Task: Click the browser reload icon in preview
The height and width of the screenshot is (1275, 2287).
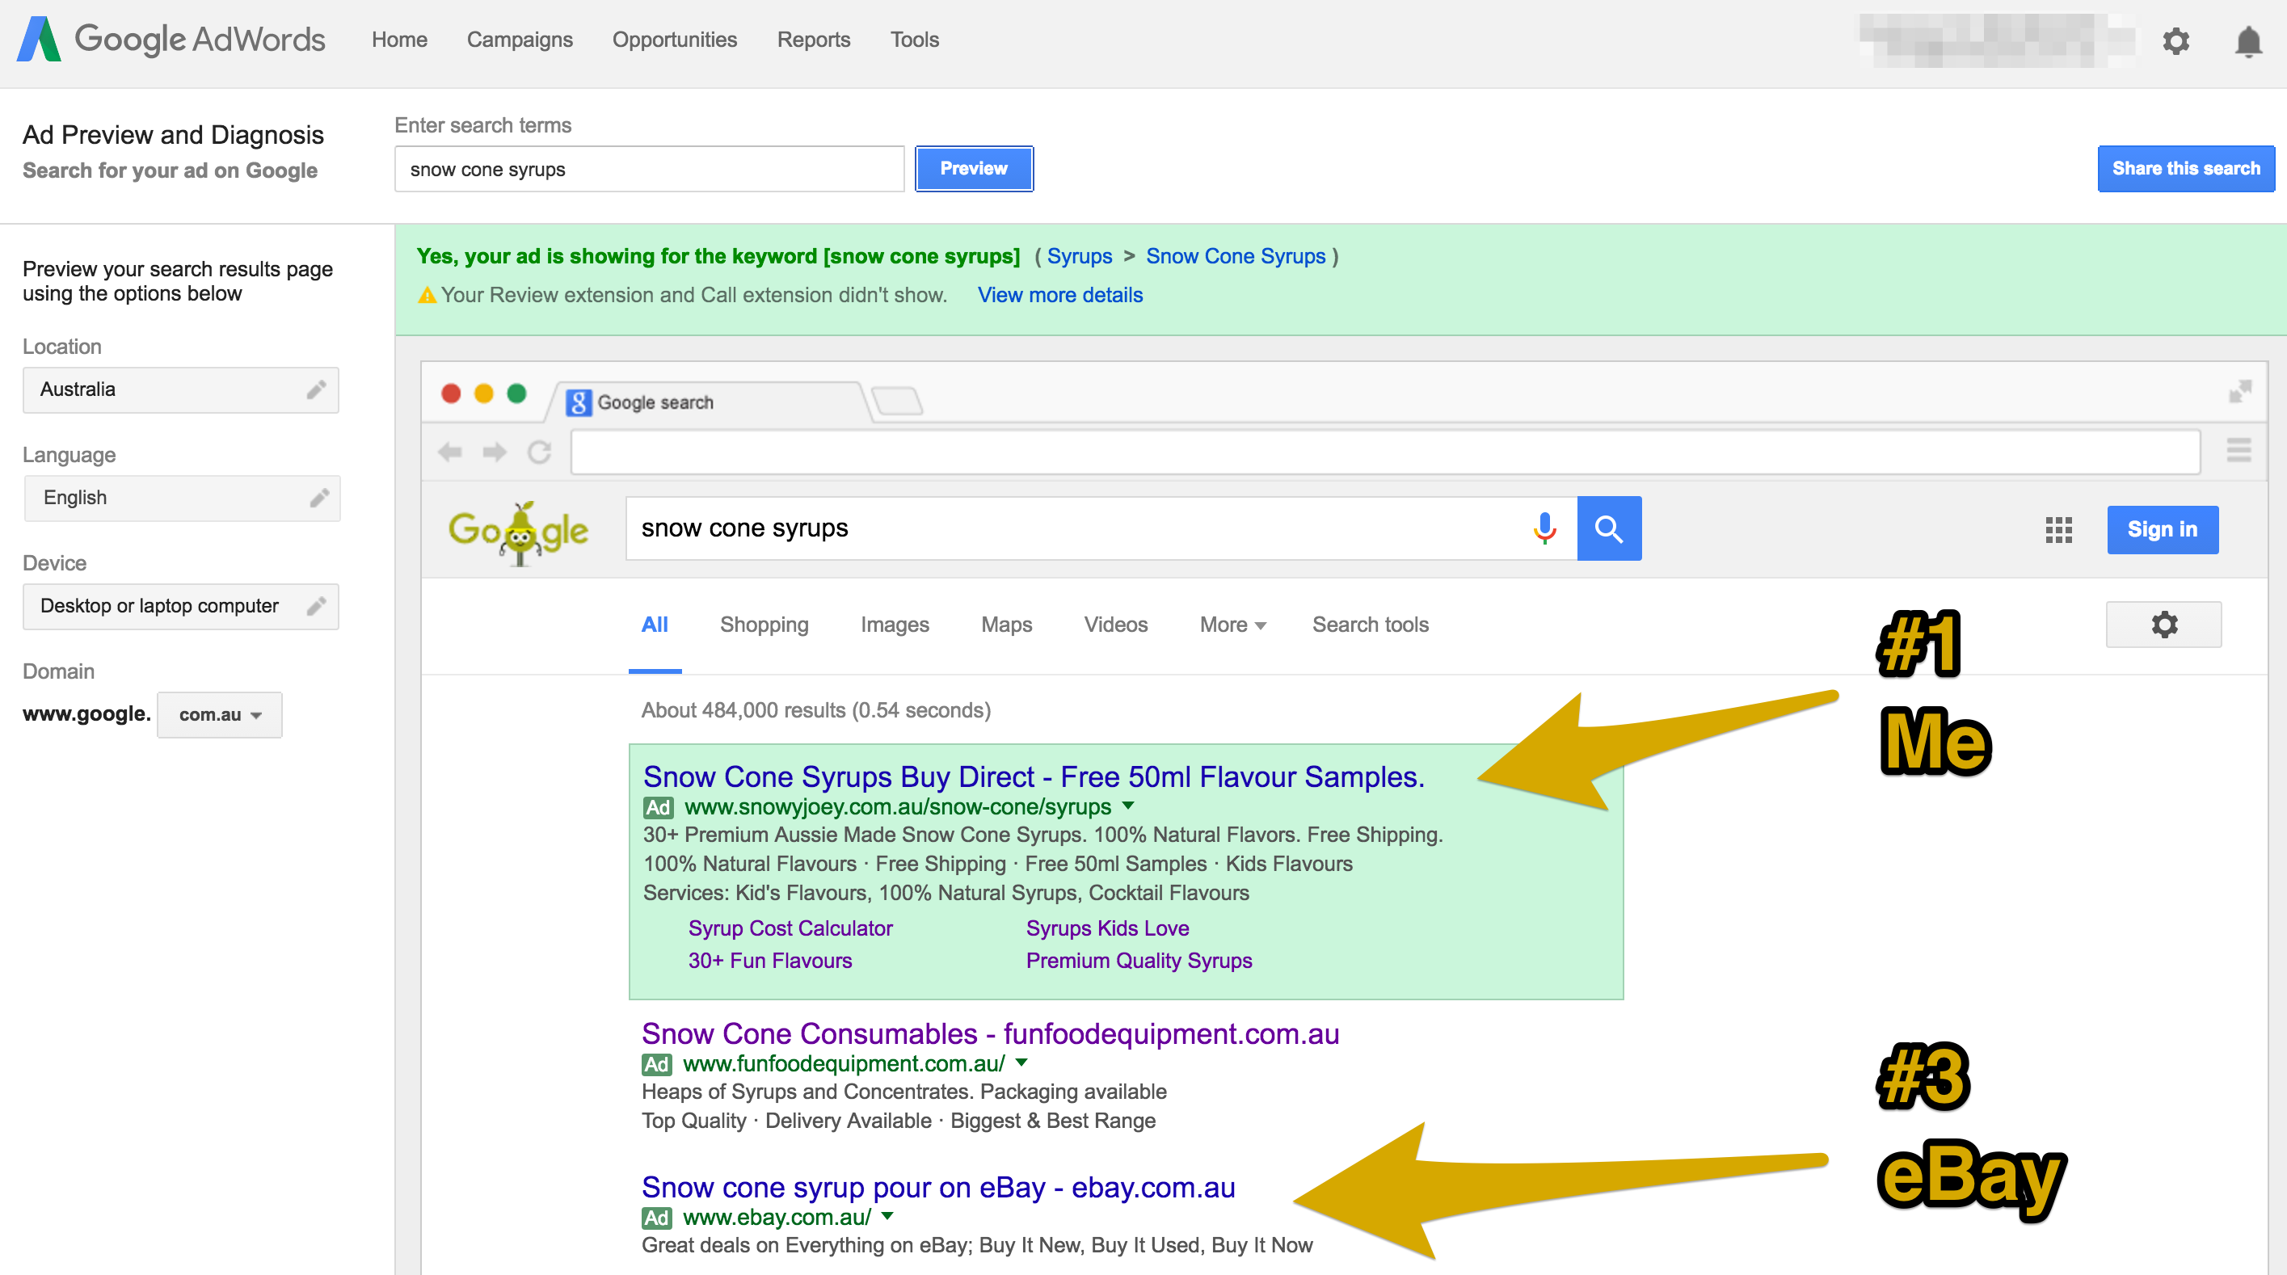Action: coord(540,452)
